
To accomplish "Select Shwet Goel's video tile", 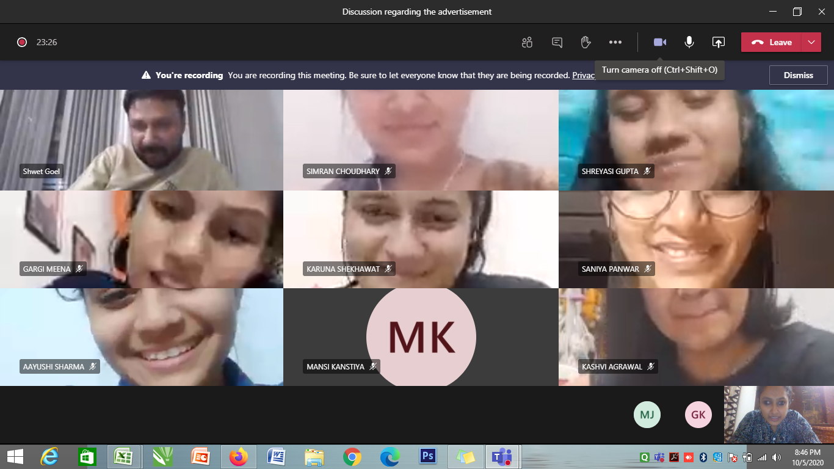I will [x=141, y=140].
